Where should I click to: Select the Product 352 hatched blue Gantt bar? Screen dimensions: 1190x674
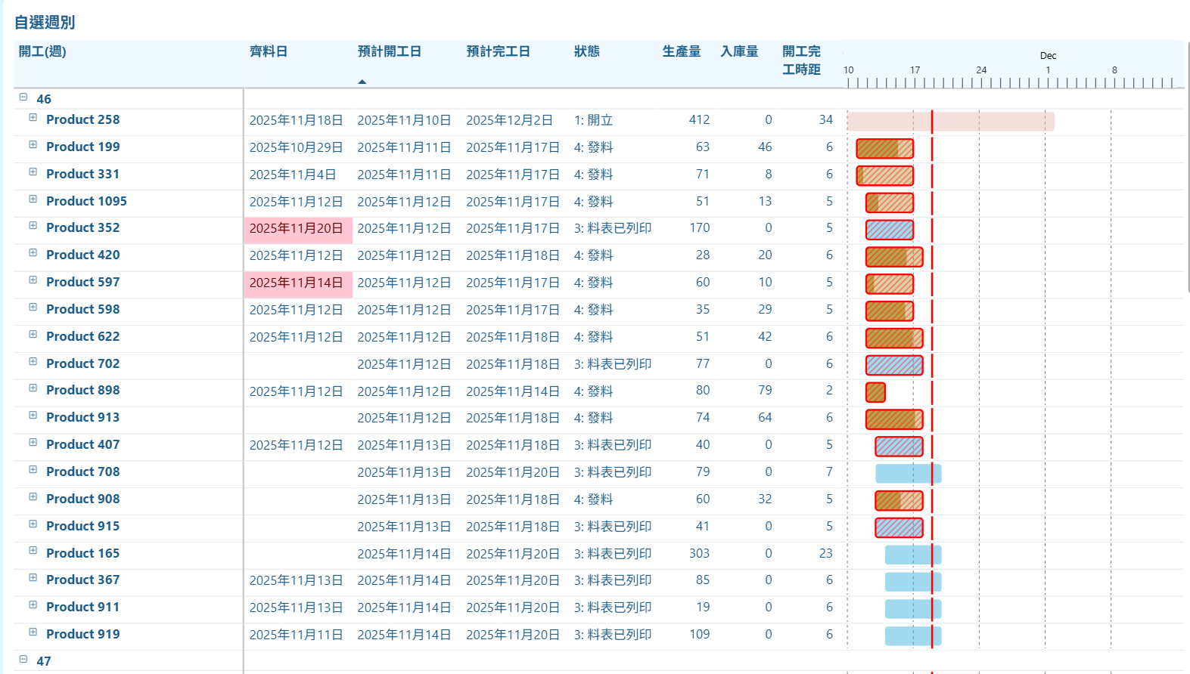[x=890, y=230]
